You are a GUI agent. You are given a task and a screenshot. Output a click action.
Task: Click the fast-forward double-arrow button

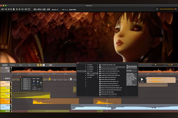point(19,9)
